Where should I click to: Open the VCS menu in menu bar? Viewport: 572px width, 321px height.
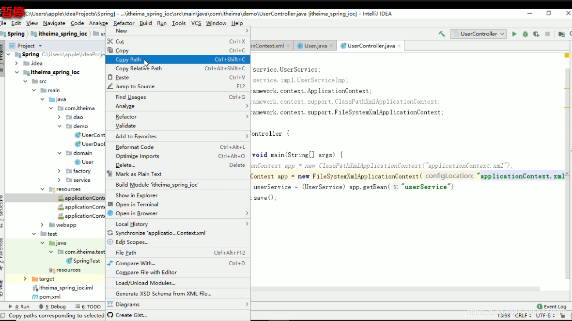196,23
